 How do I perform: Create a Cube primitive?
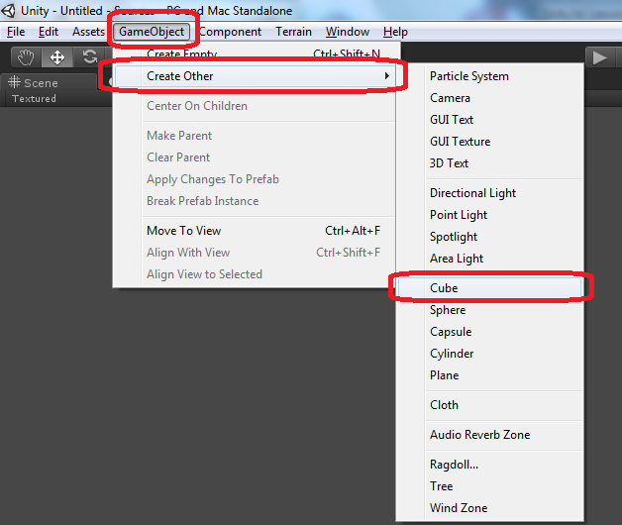[490, 288]
